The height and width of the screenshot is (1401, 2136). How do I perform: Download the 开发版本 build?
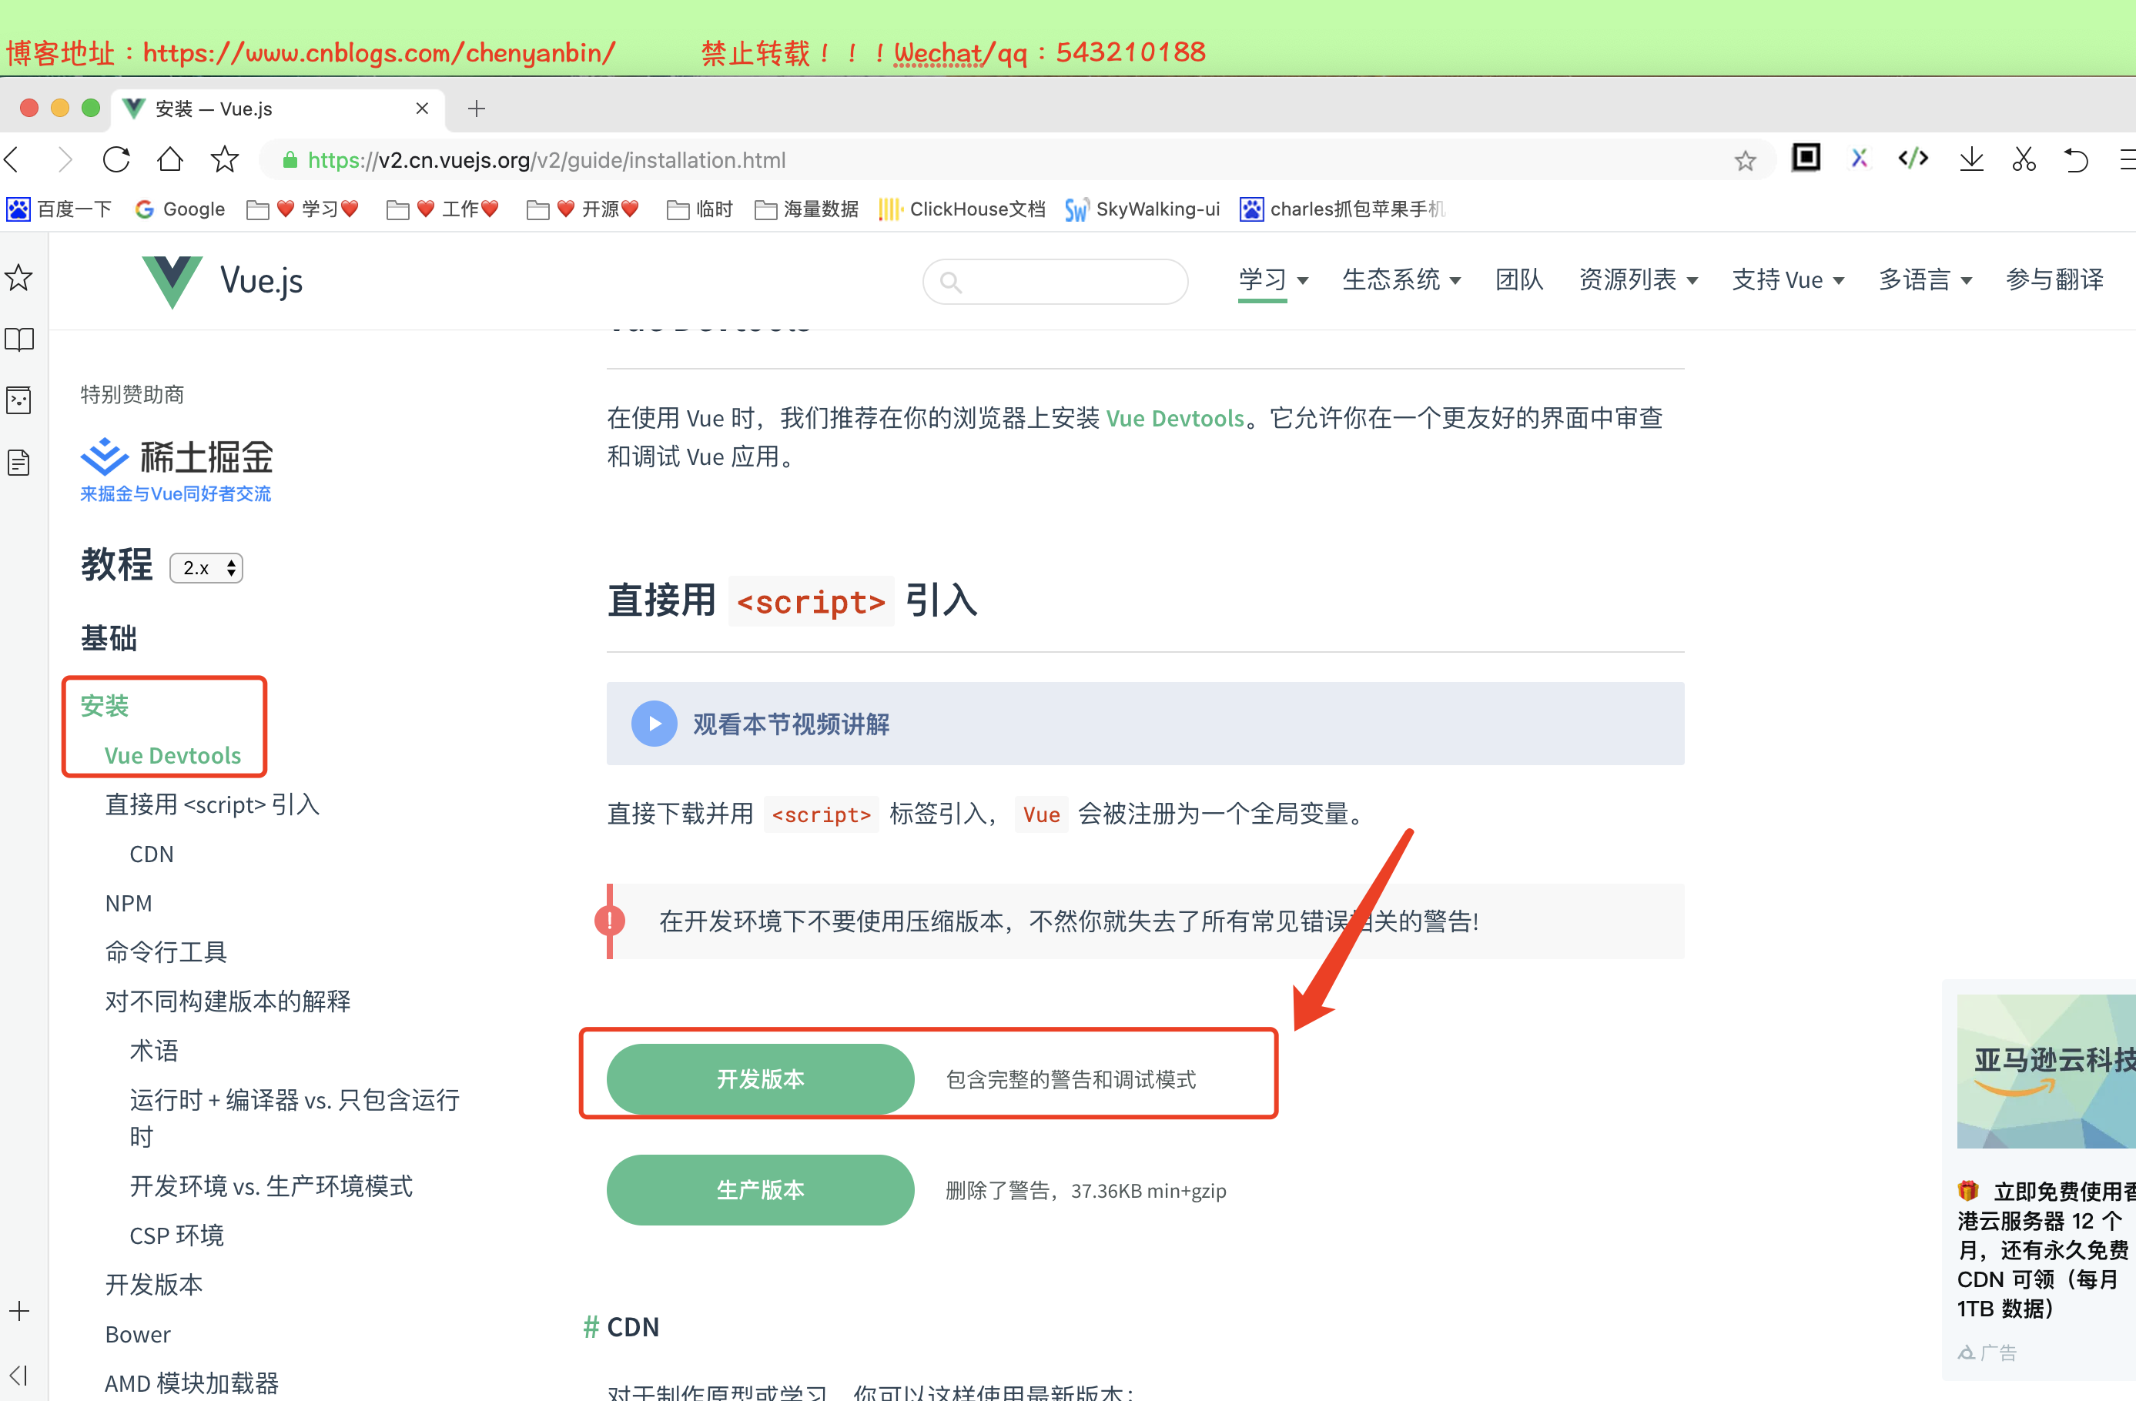tap(760, 1078)
